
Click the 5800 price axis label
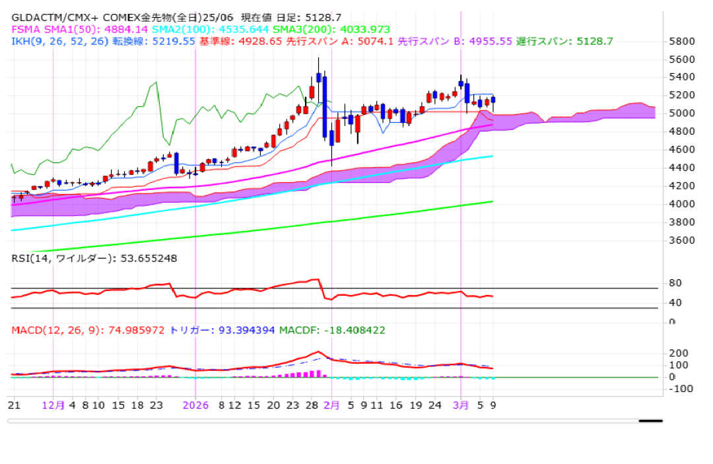pyautogui.click(x=681, y=41)
